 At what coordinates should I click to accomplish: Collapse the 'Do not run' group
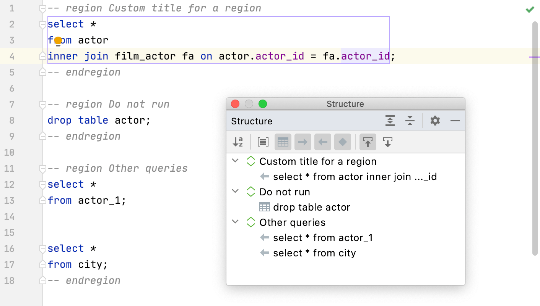[x=235, y=192]
